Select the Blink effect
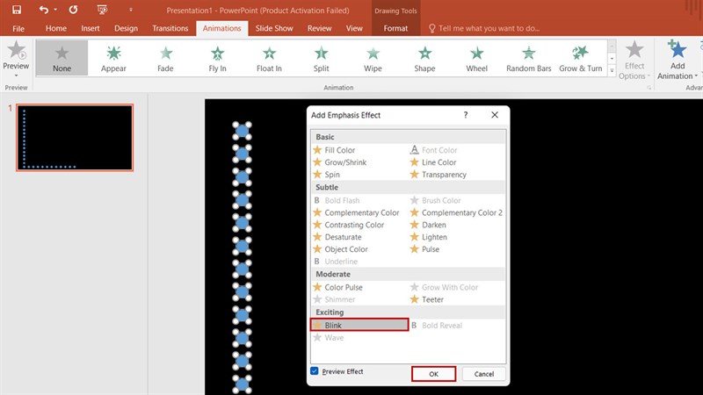Screen dimensions: 703x395 click(x=359, y=325)
